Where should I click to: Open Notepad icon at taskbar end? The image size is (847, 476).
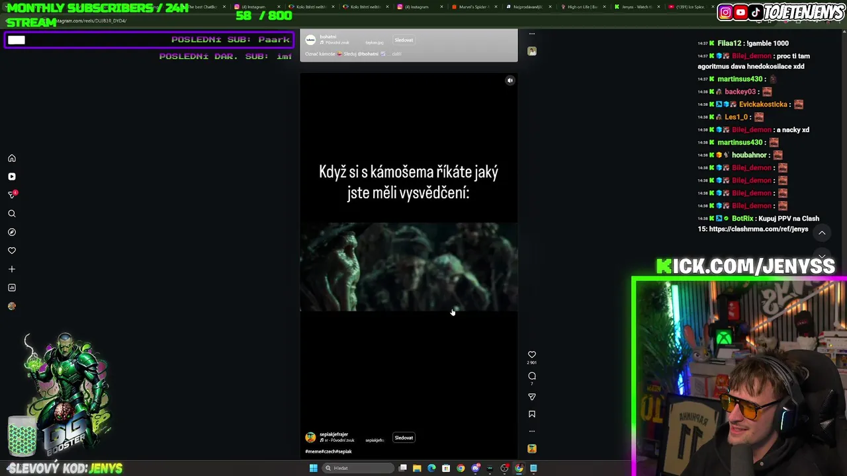tap(533, 468)
